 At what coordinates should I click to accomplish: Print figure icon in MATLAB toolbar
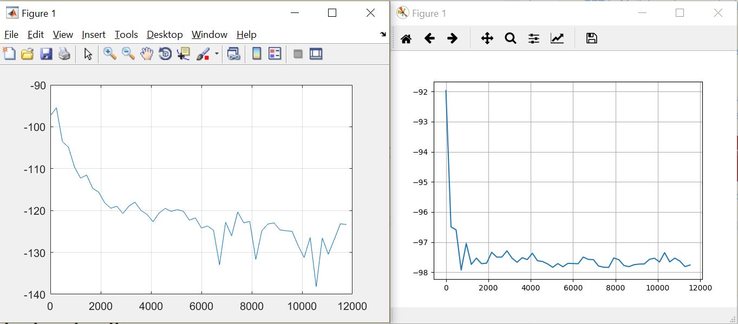pyautogui.click(x=64, y=54)
